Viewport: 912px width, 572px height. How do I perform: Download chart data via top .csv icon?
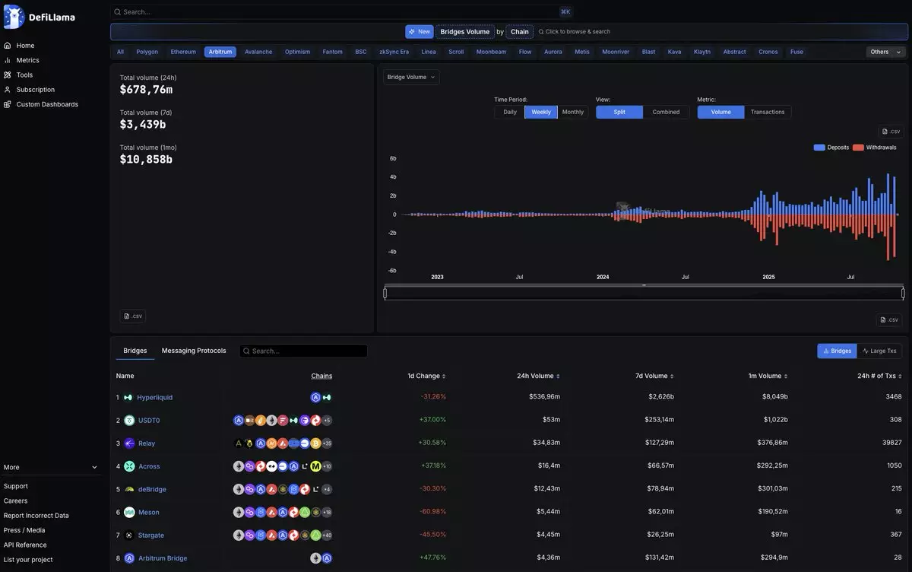(891, 132)
